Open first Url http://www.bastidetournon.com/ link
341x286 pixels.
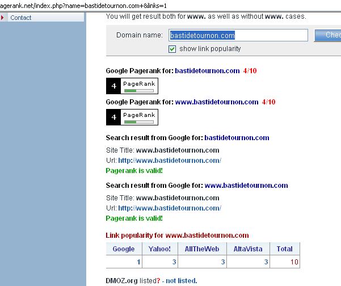click(x=170, y=161)
